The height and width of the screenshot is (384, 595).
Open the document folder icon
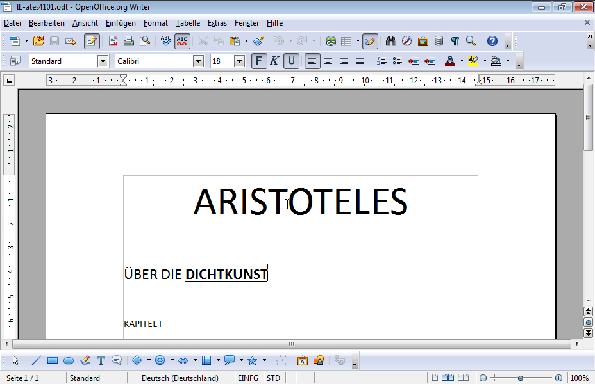(38, 41)
